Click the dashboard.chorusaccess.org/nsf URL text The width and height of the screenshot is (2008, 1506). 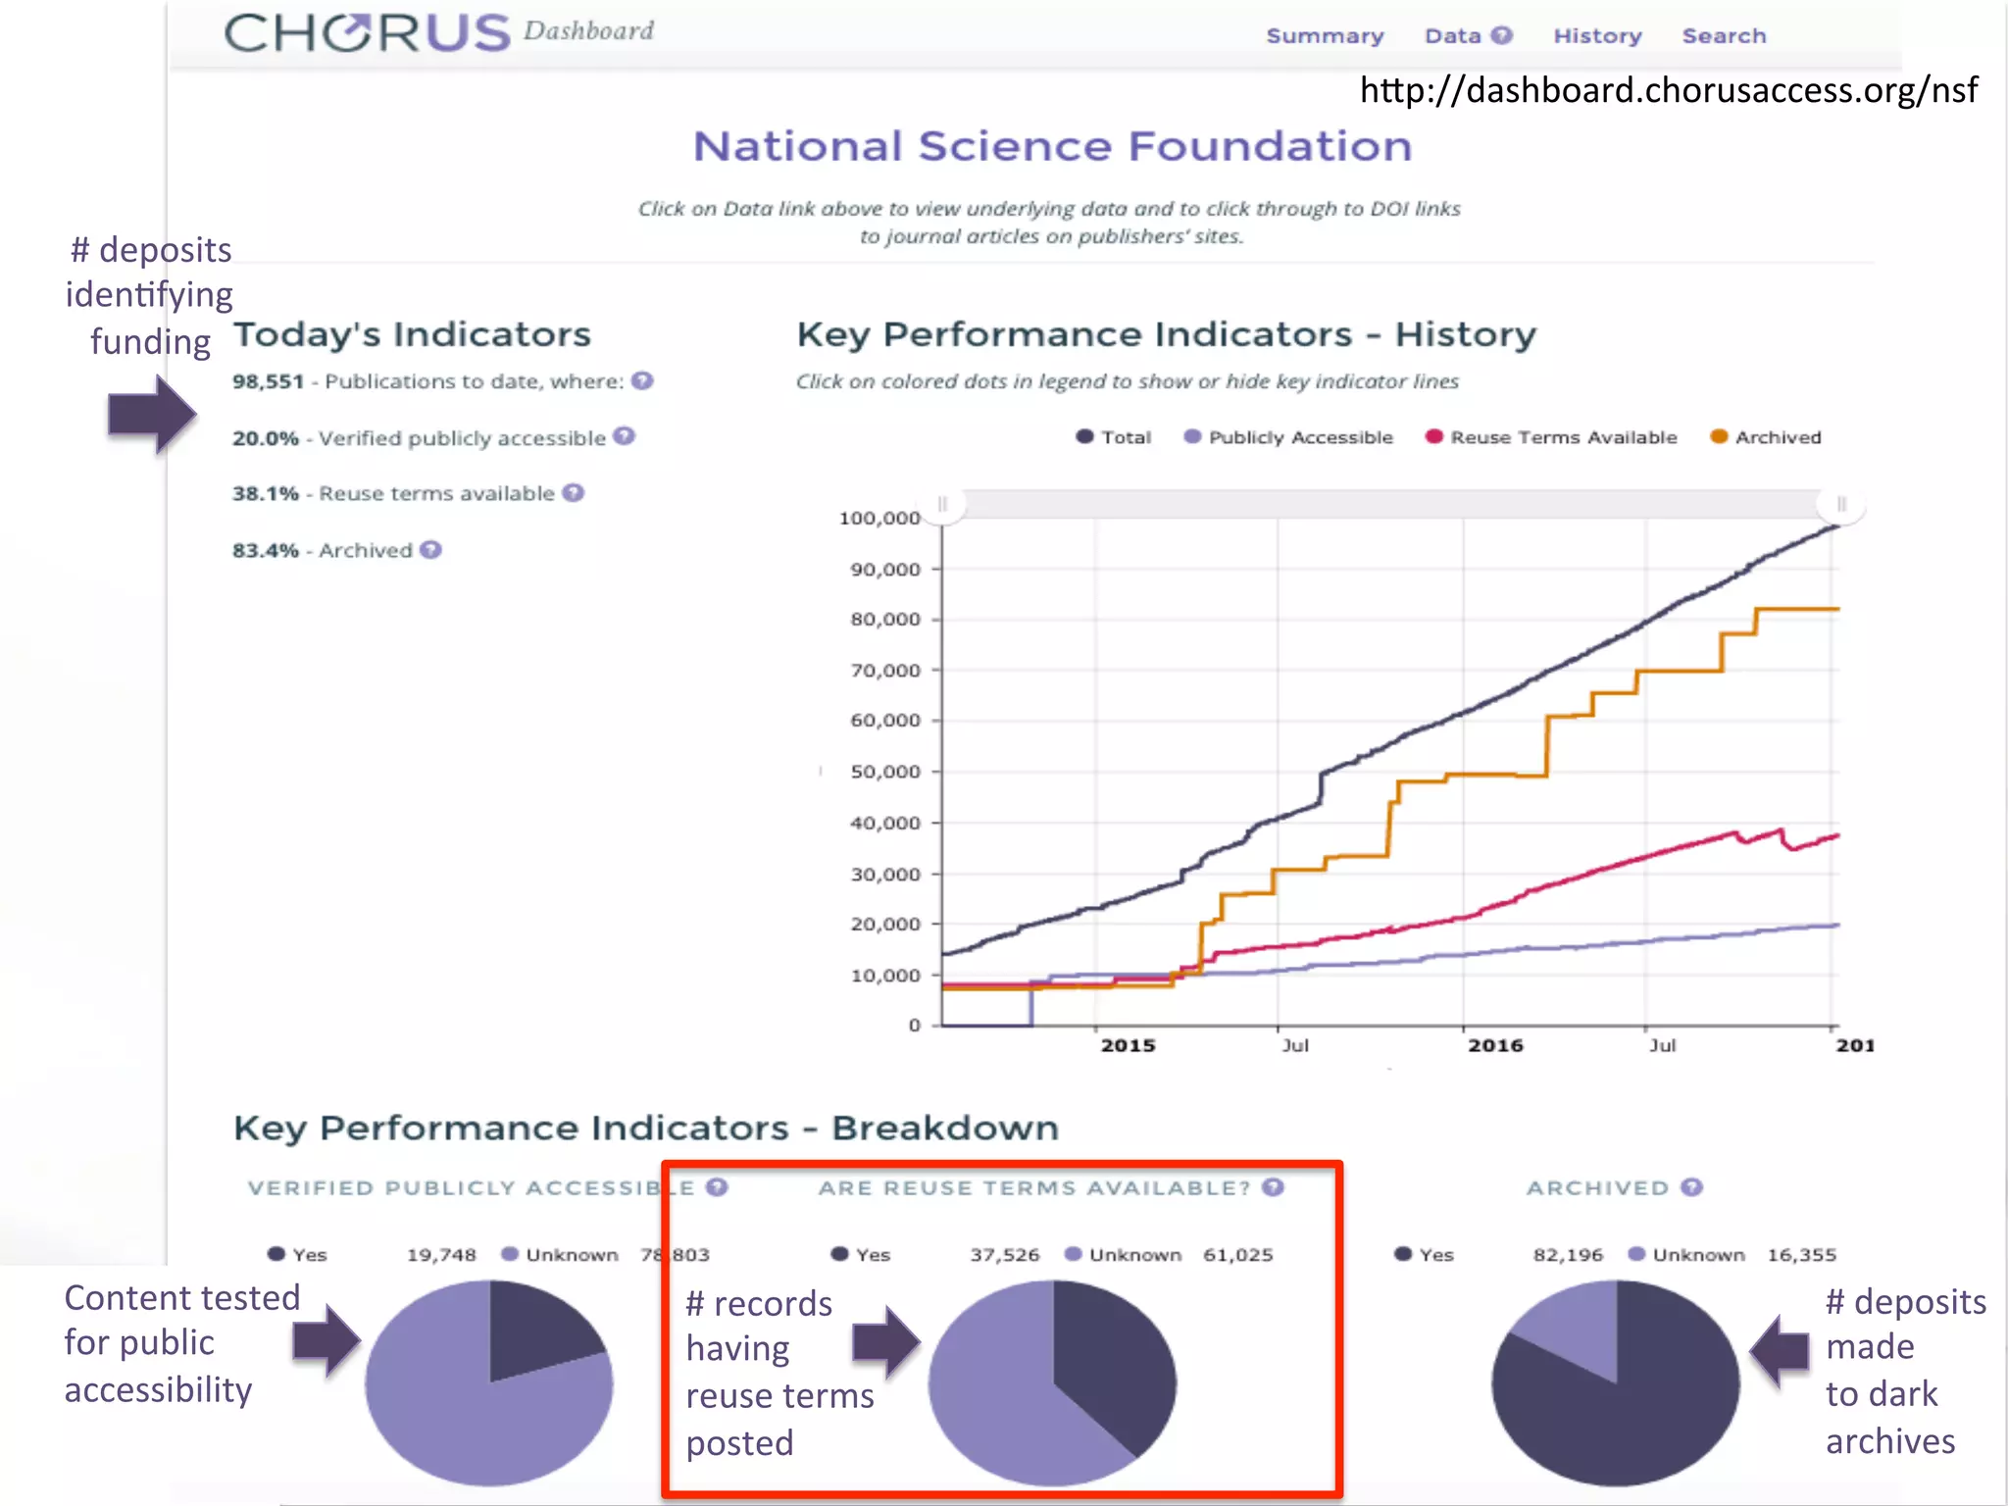tap(1669, 90)
